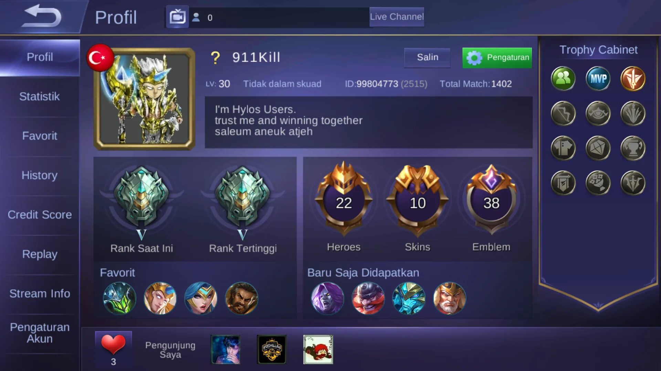
Task: Open the trophy cup badge in cabinet
Action: pos(633,148)
